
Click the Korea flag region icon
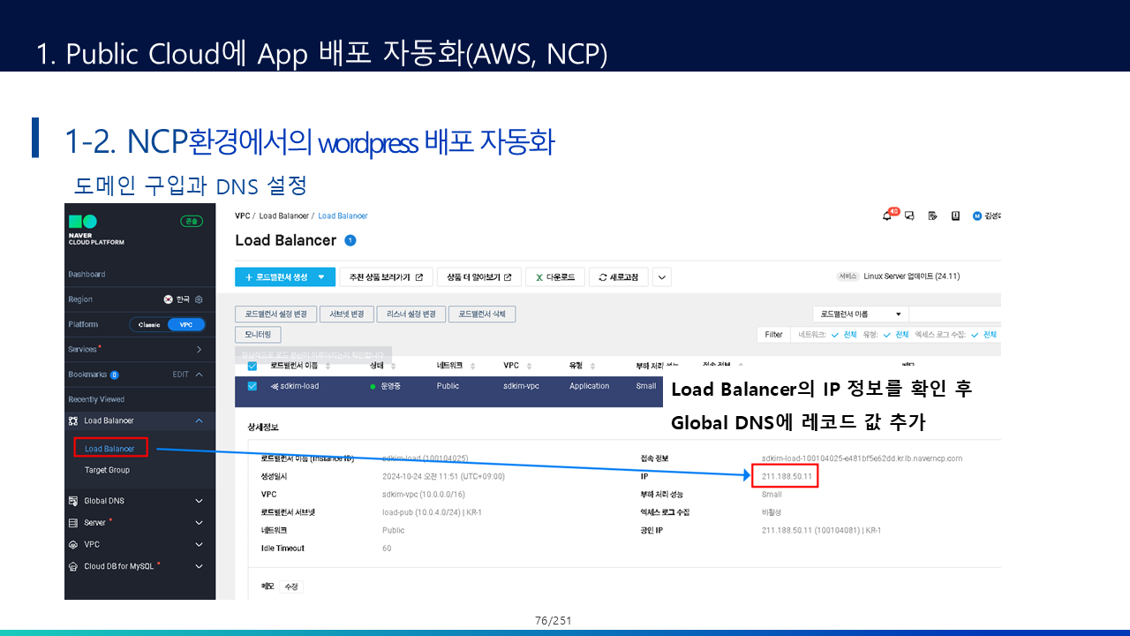click(x=168, y=299)
